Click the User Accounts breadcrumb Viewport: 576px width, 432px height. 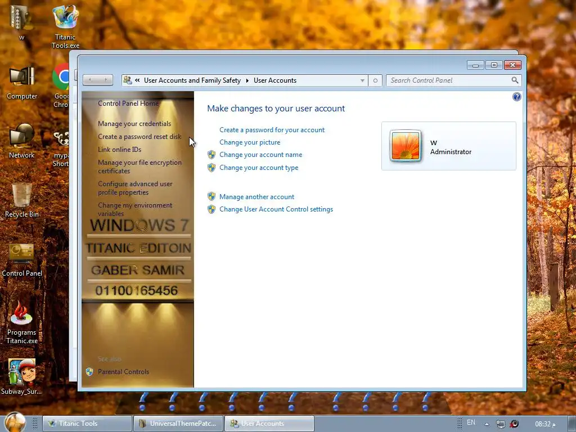click(x=274, y=80)
